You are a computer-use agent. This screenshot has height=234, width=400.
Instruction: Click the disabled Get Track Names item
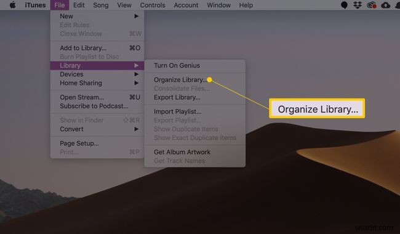coord(195,161)
